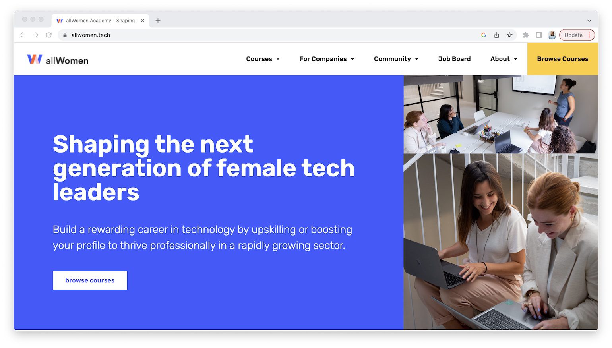Image resolution: width=612 pixels, height=348 pixels.
Task: Bookmark the page using the star icon
Action: point(510,35)
